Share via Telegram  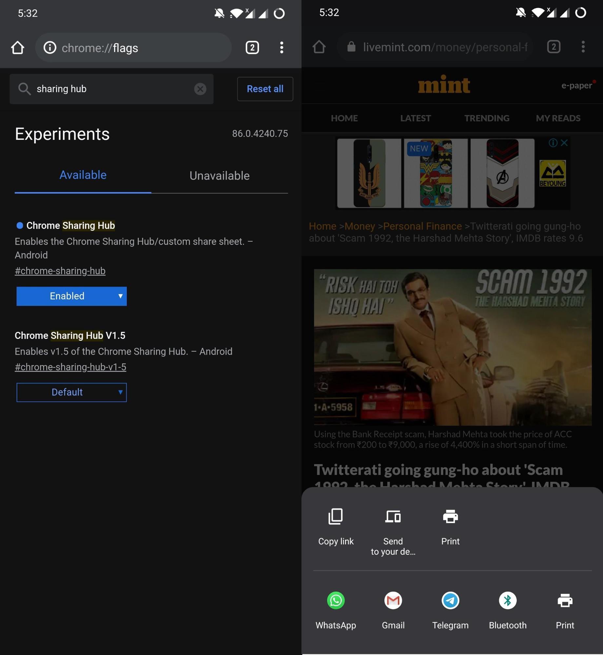(450, 611)
